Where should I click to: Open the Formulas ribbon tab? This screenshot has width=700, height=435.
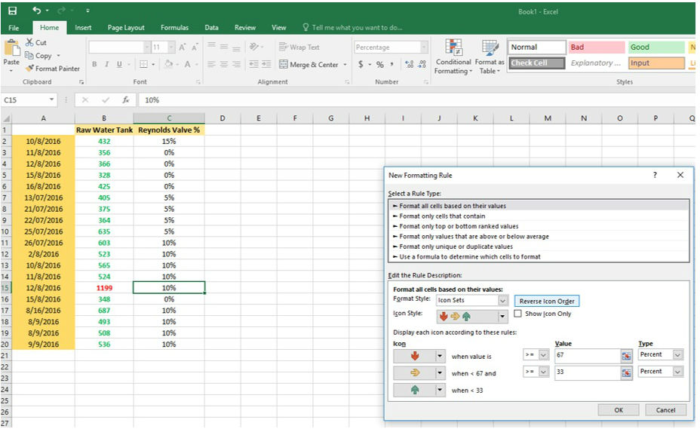[x=174, y=28]
